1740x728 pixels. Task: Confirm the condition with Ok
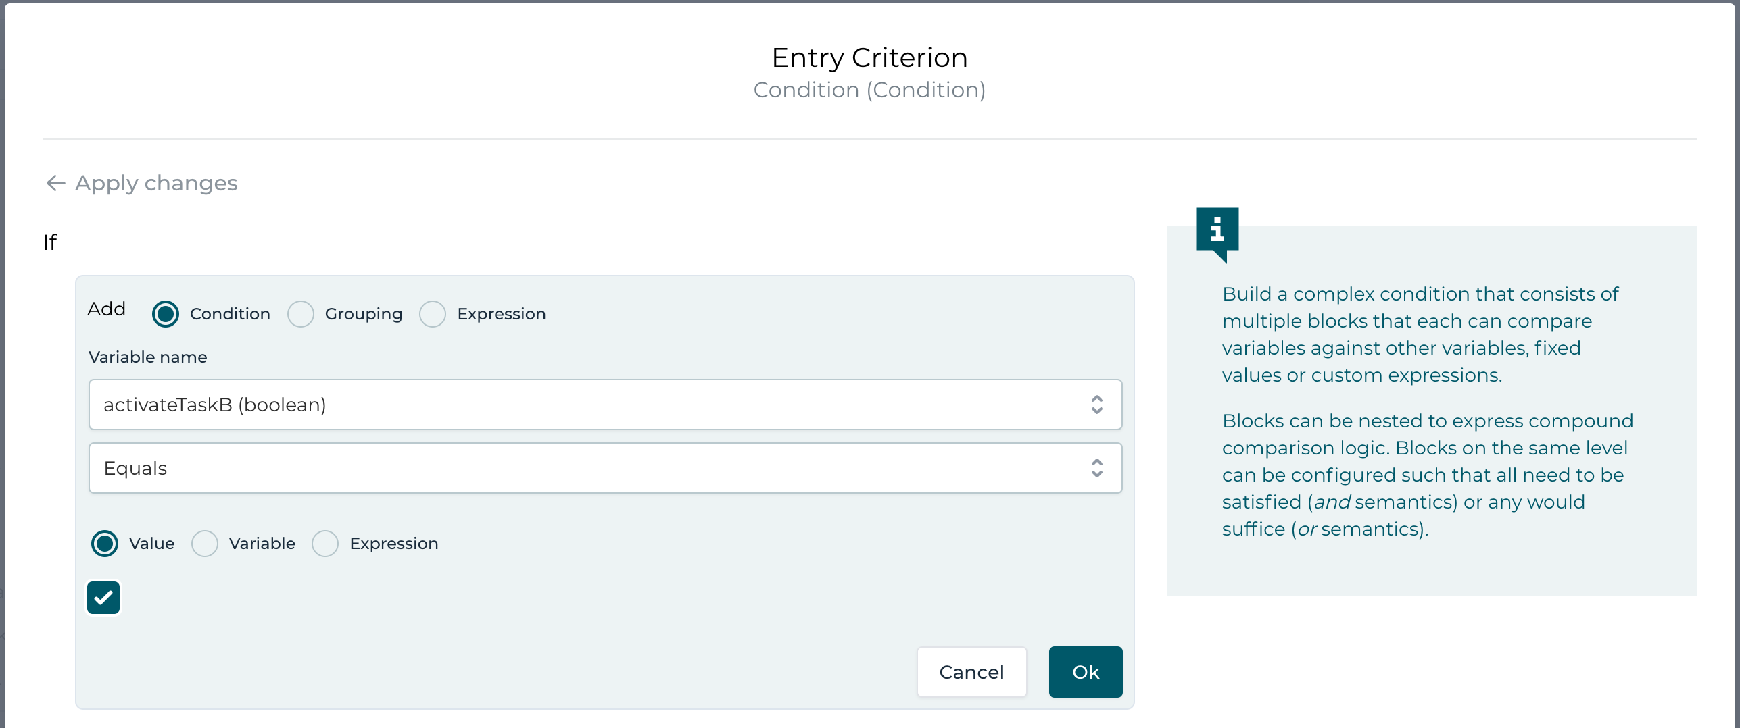tap(1085, 672)
